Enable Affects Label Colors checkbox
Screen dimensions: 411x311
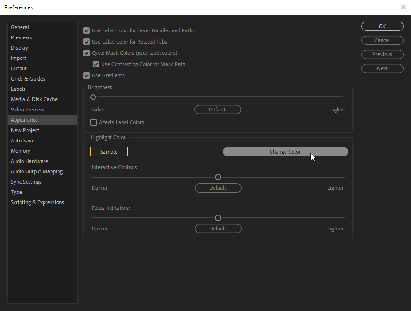coord(94,122)
